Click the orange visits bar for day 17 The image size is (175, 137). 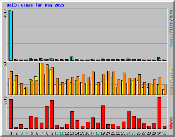pos(93,83)
